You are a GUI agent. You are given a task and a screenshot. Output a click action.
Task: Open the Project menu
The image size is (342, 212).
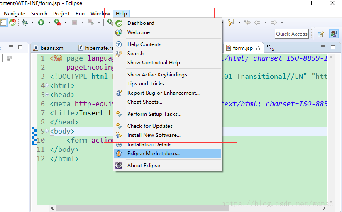pos(61,14)
